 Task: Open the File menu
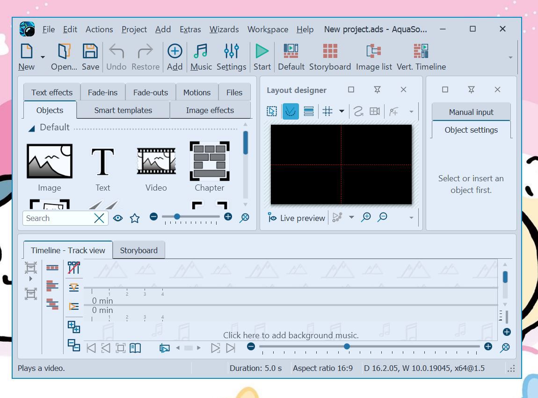[x=48, y=29]
